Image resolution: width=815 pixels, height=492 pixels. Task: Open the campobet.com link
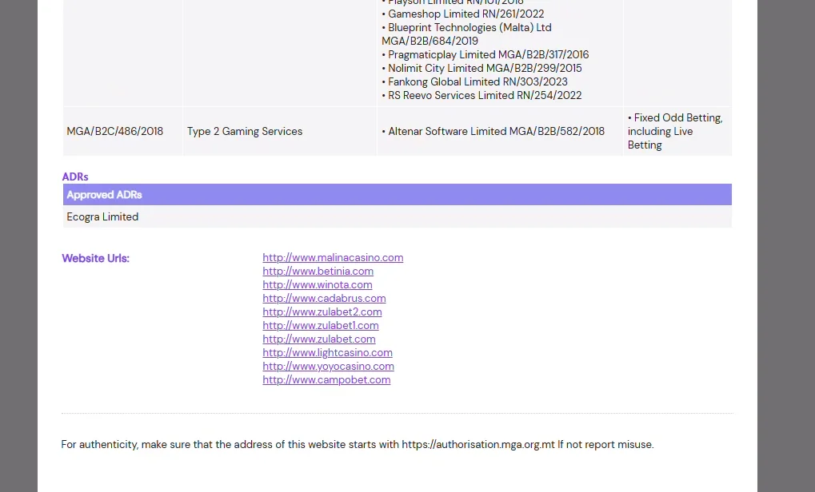pos(326,379)
